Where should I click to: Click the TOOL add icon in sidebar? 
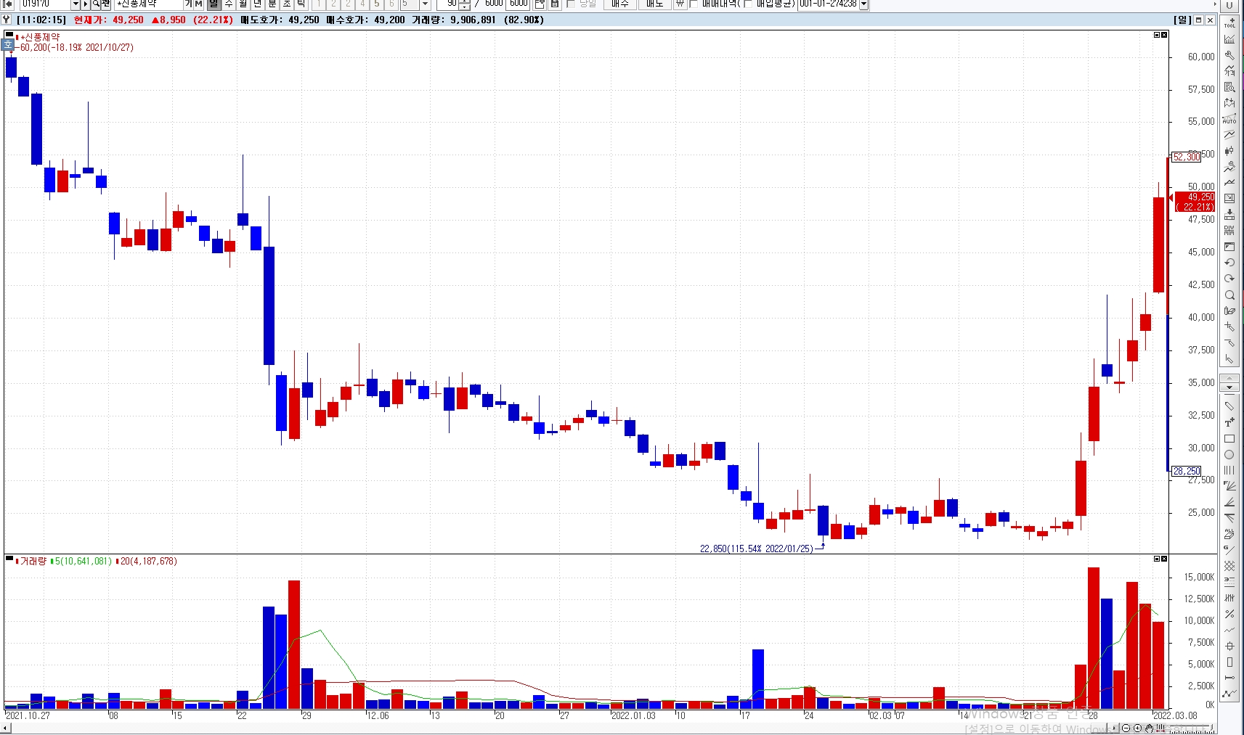1229,22
